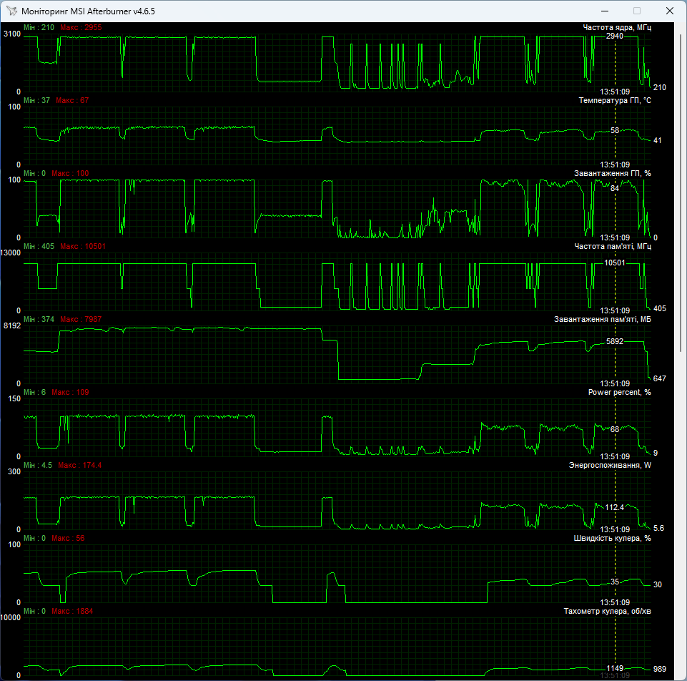This screenshot has height=681, width=687.
Task: Click the 'Энергоспоживання, W' graph title
Action: pyautogui.click(x=610, y=465)
